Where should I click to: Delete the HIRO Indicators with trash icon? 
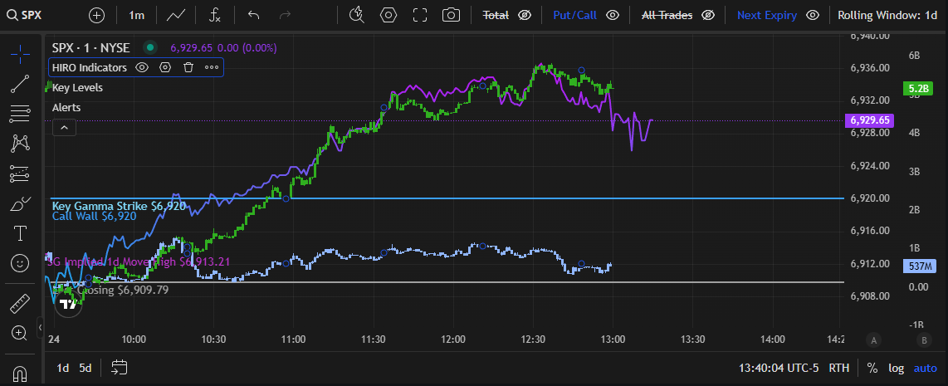188,67
